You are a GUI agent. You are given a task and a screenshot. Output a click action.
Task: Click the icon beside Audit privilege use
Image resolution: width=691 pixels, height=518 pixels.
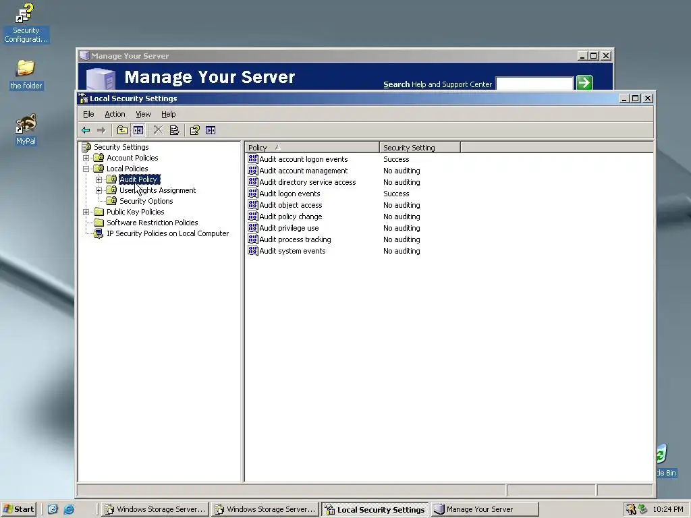coord(253,228)
